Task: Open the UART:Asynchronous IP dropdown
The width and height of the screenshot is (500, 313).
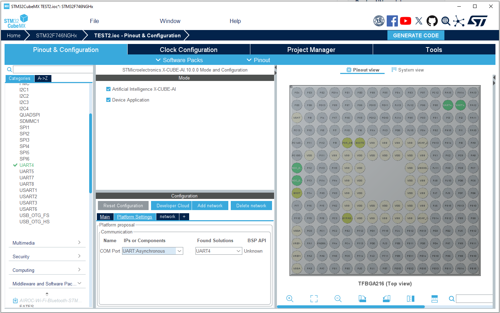Action: coord(179,251)
